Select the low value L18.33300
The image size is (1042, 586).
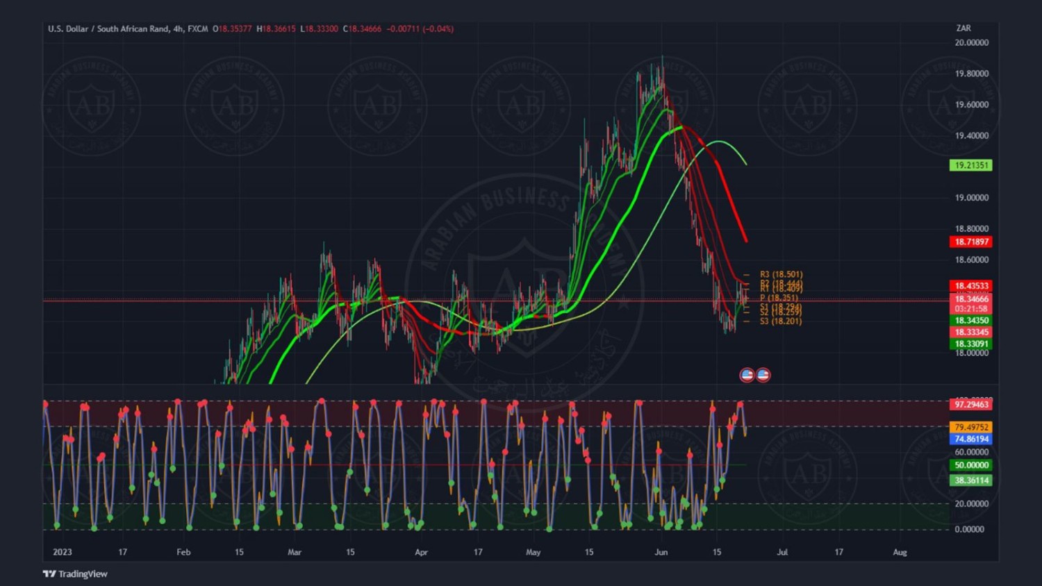click(x=319, y=29)
